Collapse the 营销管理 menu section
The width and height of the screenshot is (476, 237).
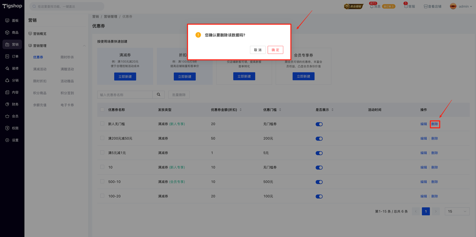(84, 46)
